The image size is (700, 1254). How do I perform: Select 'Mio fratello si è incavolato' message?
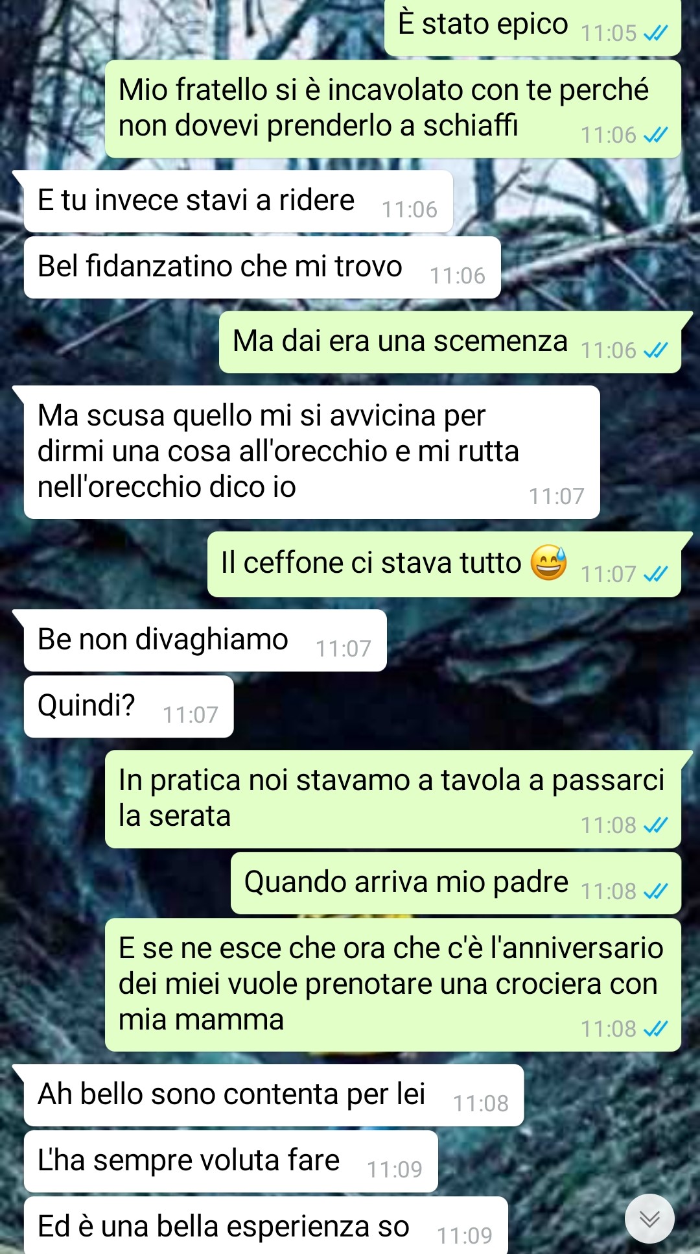click(x=393, y=109)
